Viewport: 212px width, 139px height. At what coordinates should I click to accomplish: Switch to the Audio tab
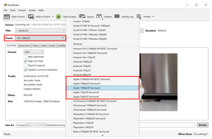pyautogui.click(x=52, y=45)
